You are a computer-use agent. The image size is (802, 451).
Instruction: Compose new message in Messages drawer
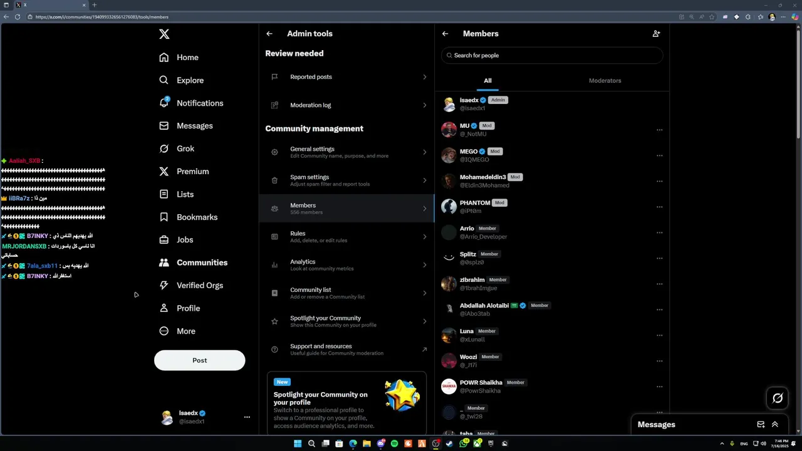point(761,425)
